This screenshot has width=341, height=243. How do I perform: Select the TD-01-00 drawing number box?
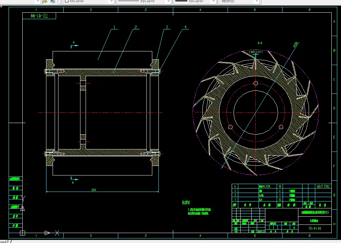39,16
